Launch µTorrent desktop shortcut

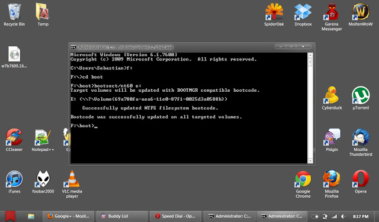click(361, 98)
